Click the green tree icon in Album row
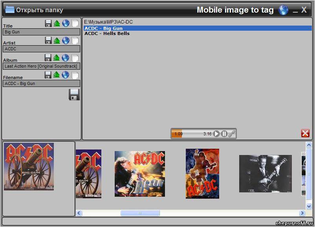315x227 pixels. [57, 58]
